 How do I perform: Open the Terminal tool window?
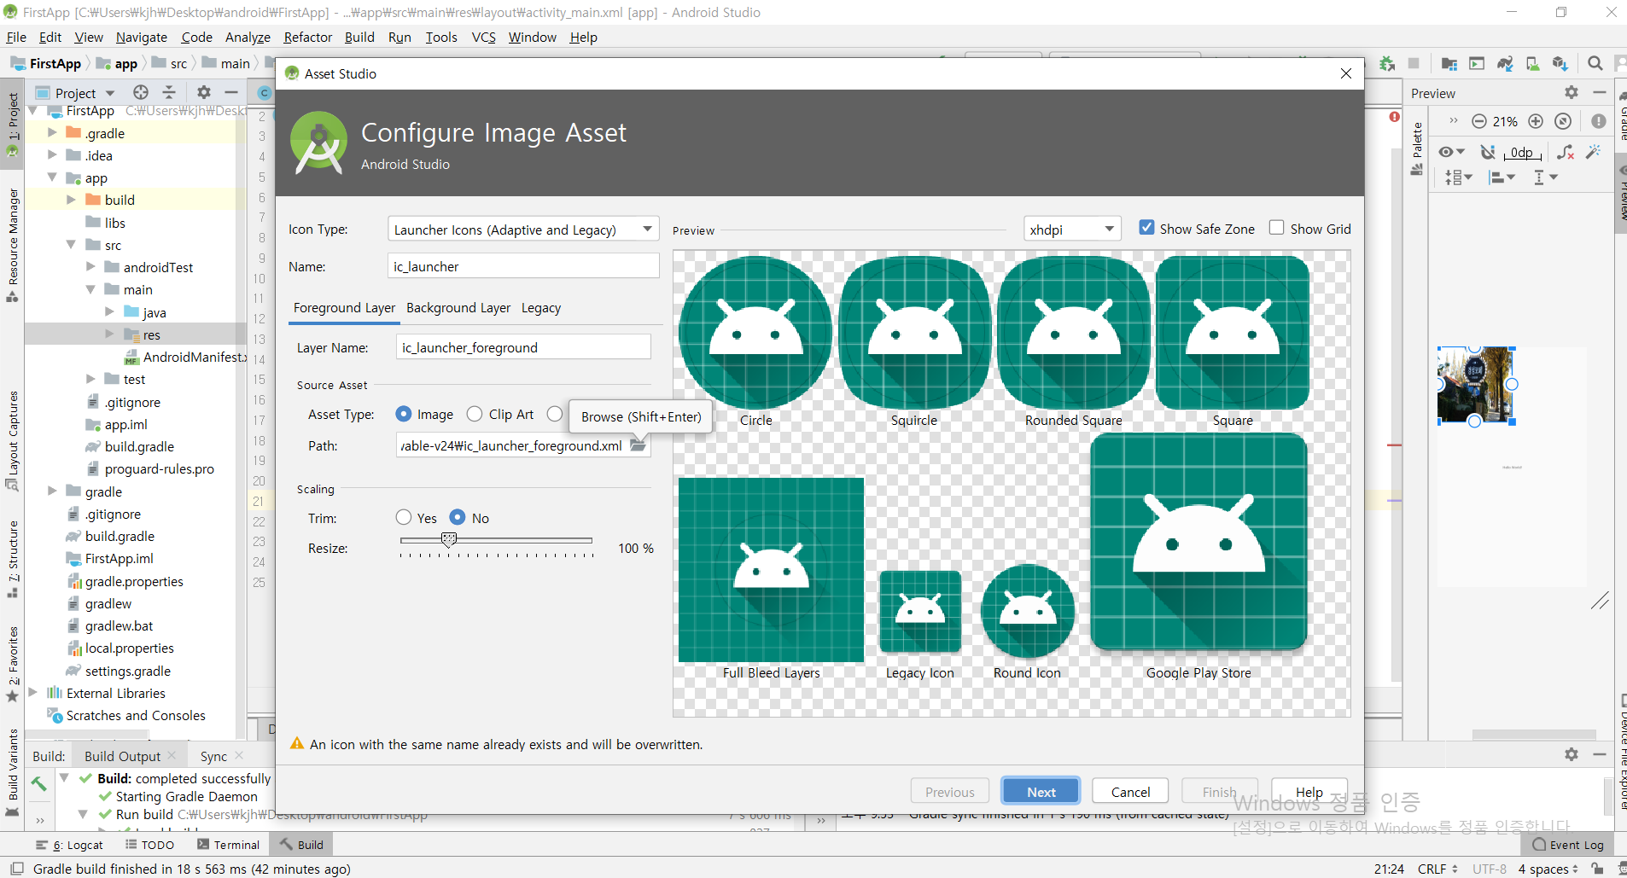pyautogui.click(x=228, y=845)
